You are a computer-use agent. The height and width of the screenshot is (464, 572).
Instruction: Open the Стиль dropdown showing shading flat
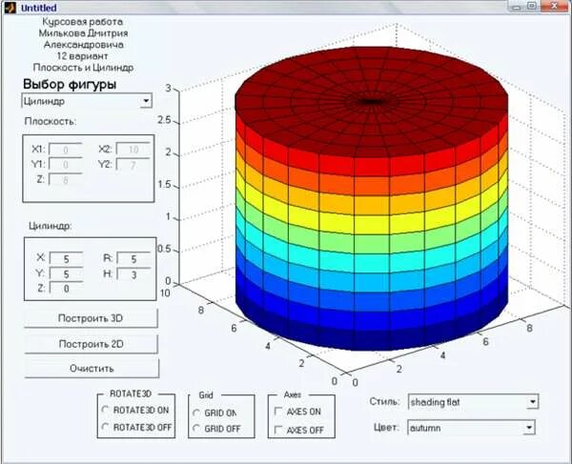[x=473, y=402]
